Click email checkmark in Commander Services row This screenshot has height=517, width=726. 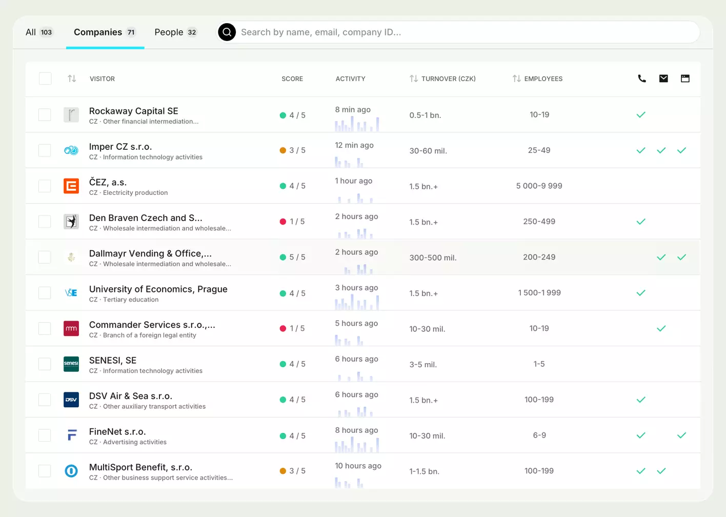point(661,328)
